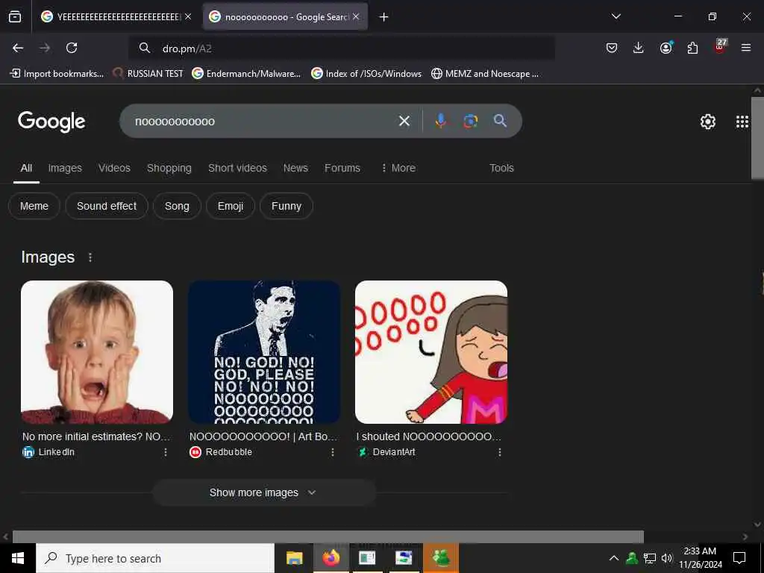Open a new browser tab

click(x=384, y=17)
